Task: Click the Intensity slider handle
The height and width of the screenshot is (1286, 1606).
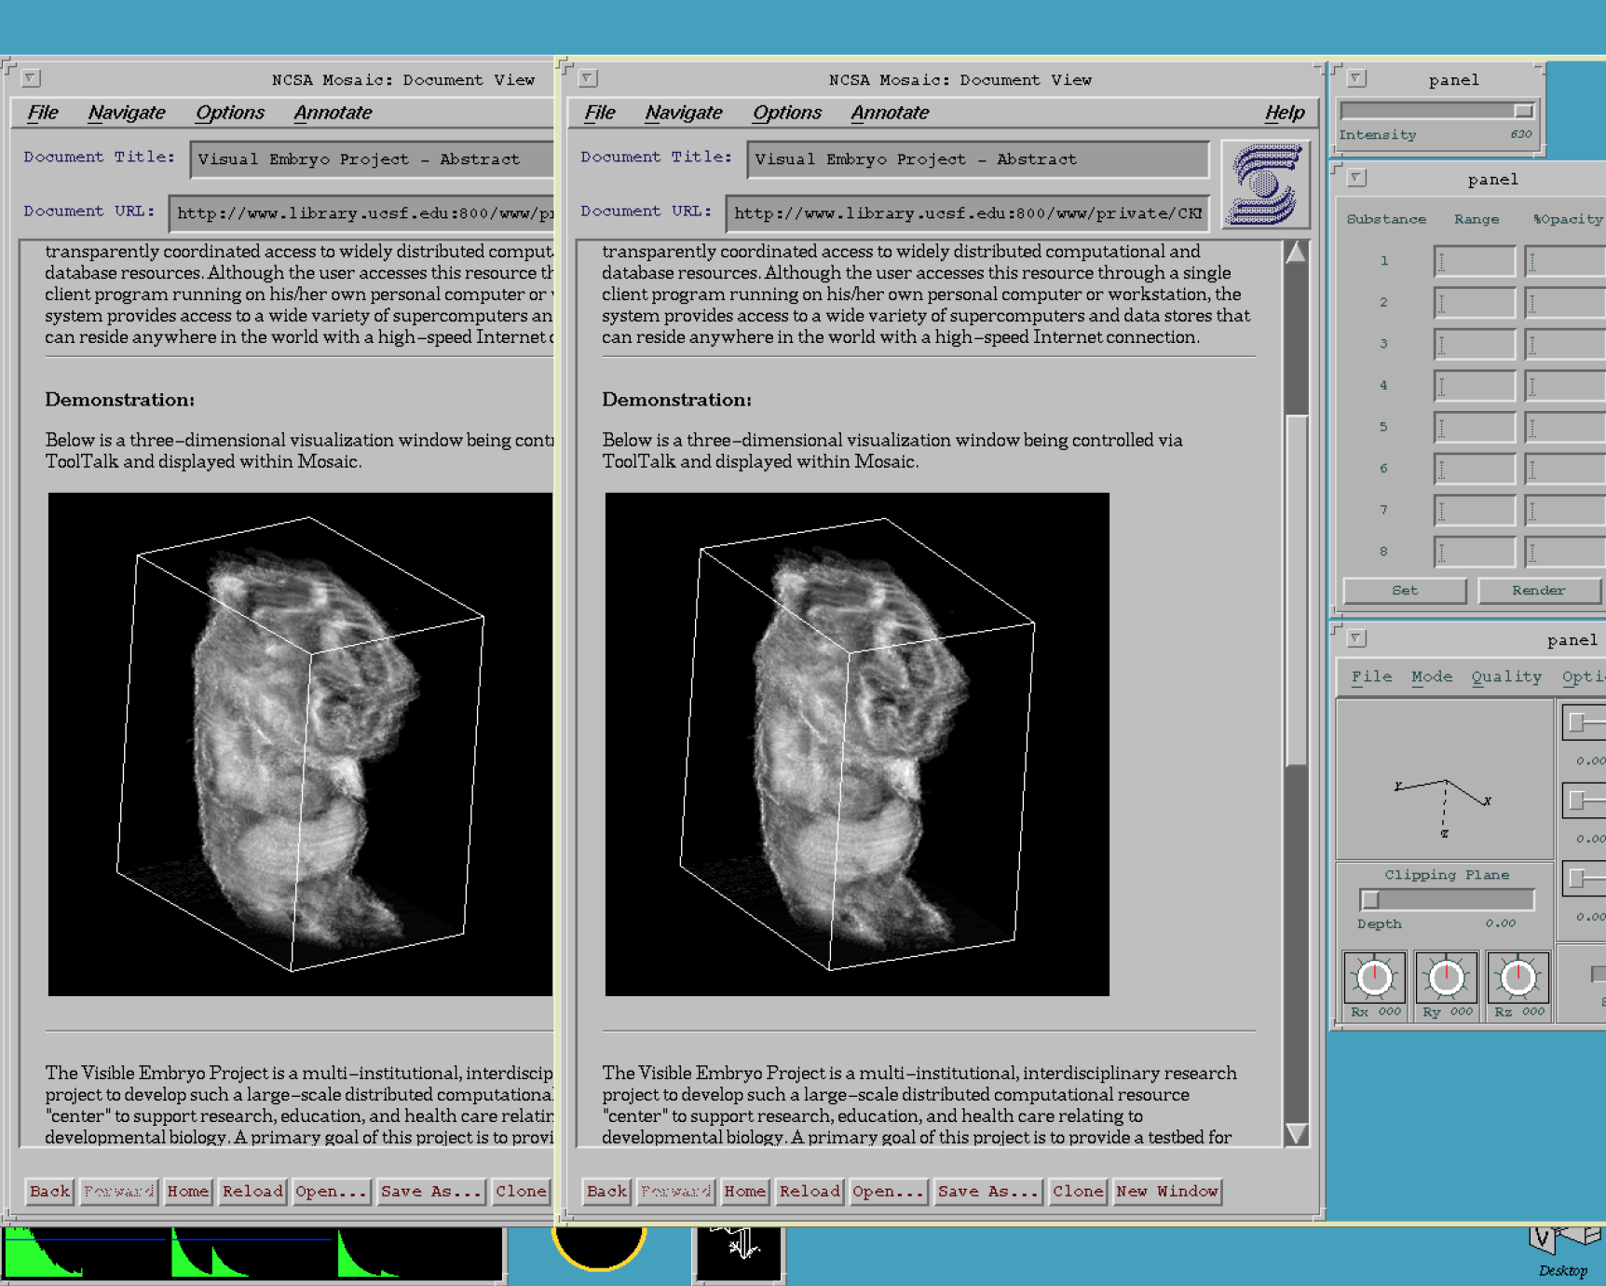Action: coord(1522,111)
